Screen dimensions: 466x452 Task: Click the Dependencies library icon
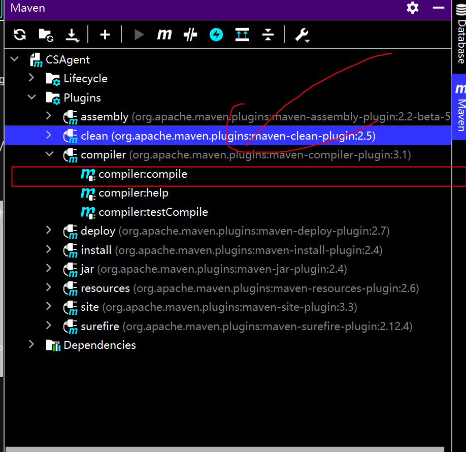coord(53,345)
